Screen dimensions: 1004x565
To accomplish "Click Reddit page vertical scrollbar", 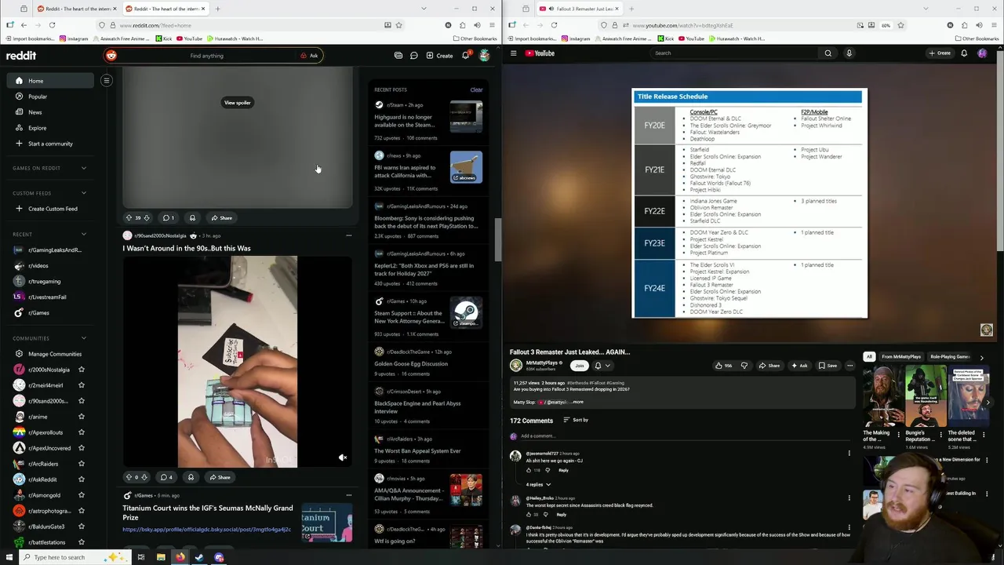I will (x=497, y=239).
